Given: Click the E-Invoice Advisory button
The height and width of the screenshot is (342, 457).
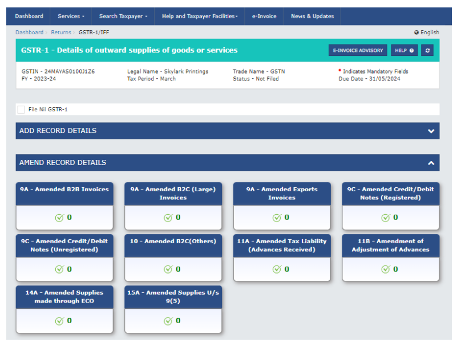Looking at the screenshot, I should click(x=358, y=50).
